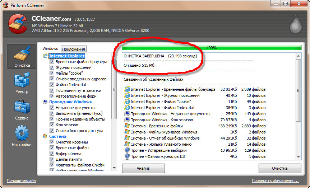310x188 pixels.
Task: Click options tree scroll down arrow
Action: [x=114, y=168]
